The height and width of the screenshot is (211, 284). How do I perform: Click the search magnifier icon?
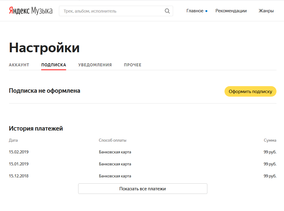tap(167, 11)
